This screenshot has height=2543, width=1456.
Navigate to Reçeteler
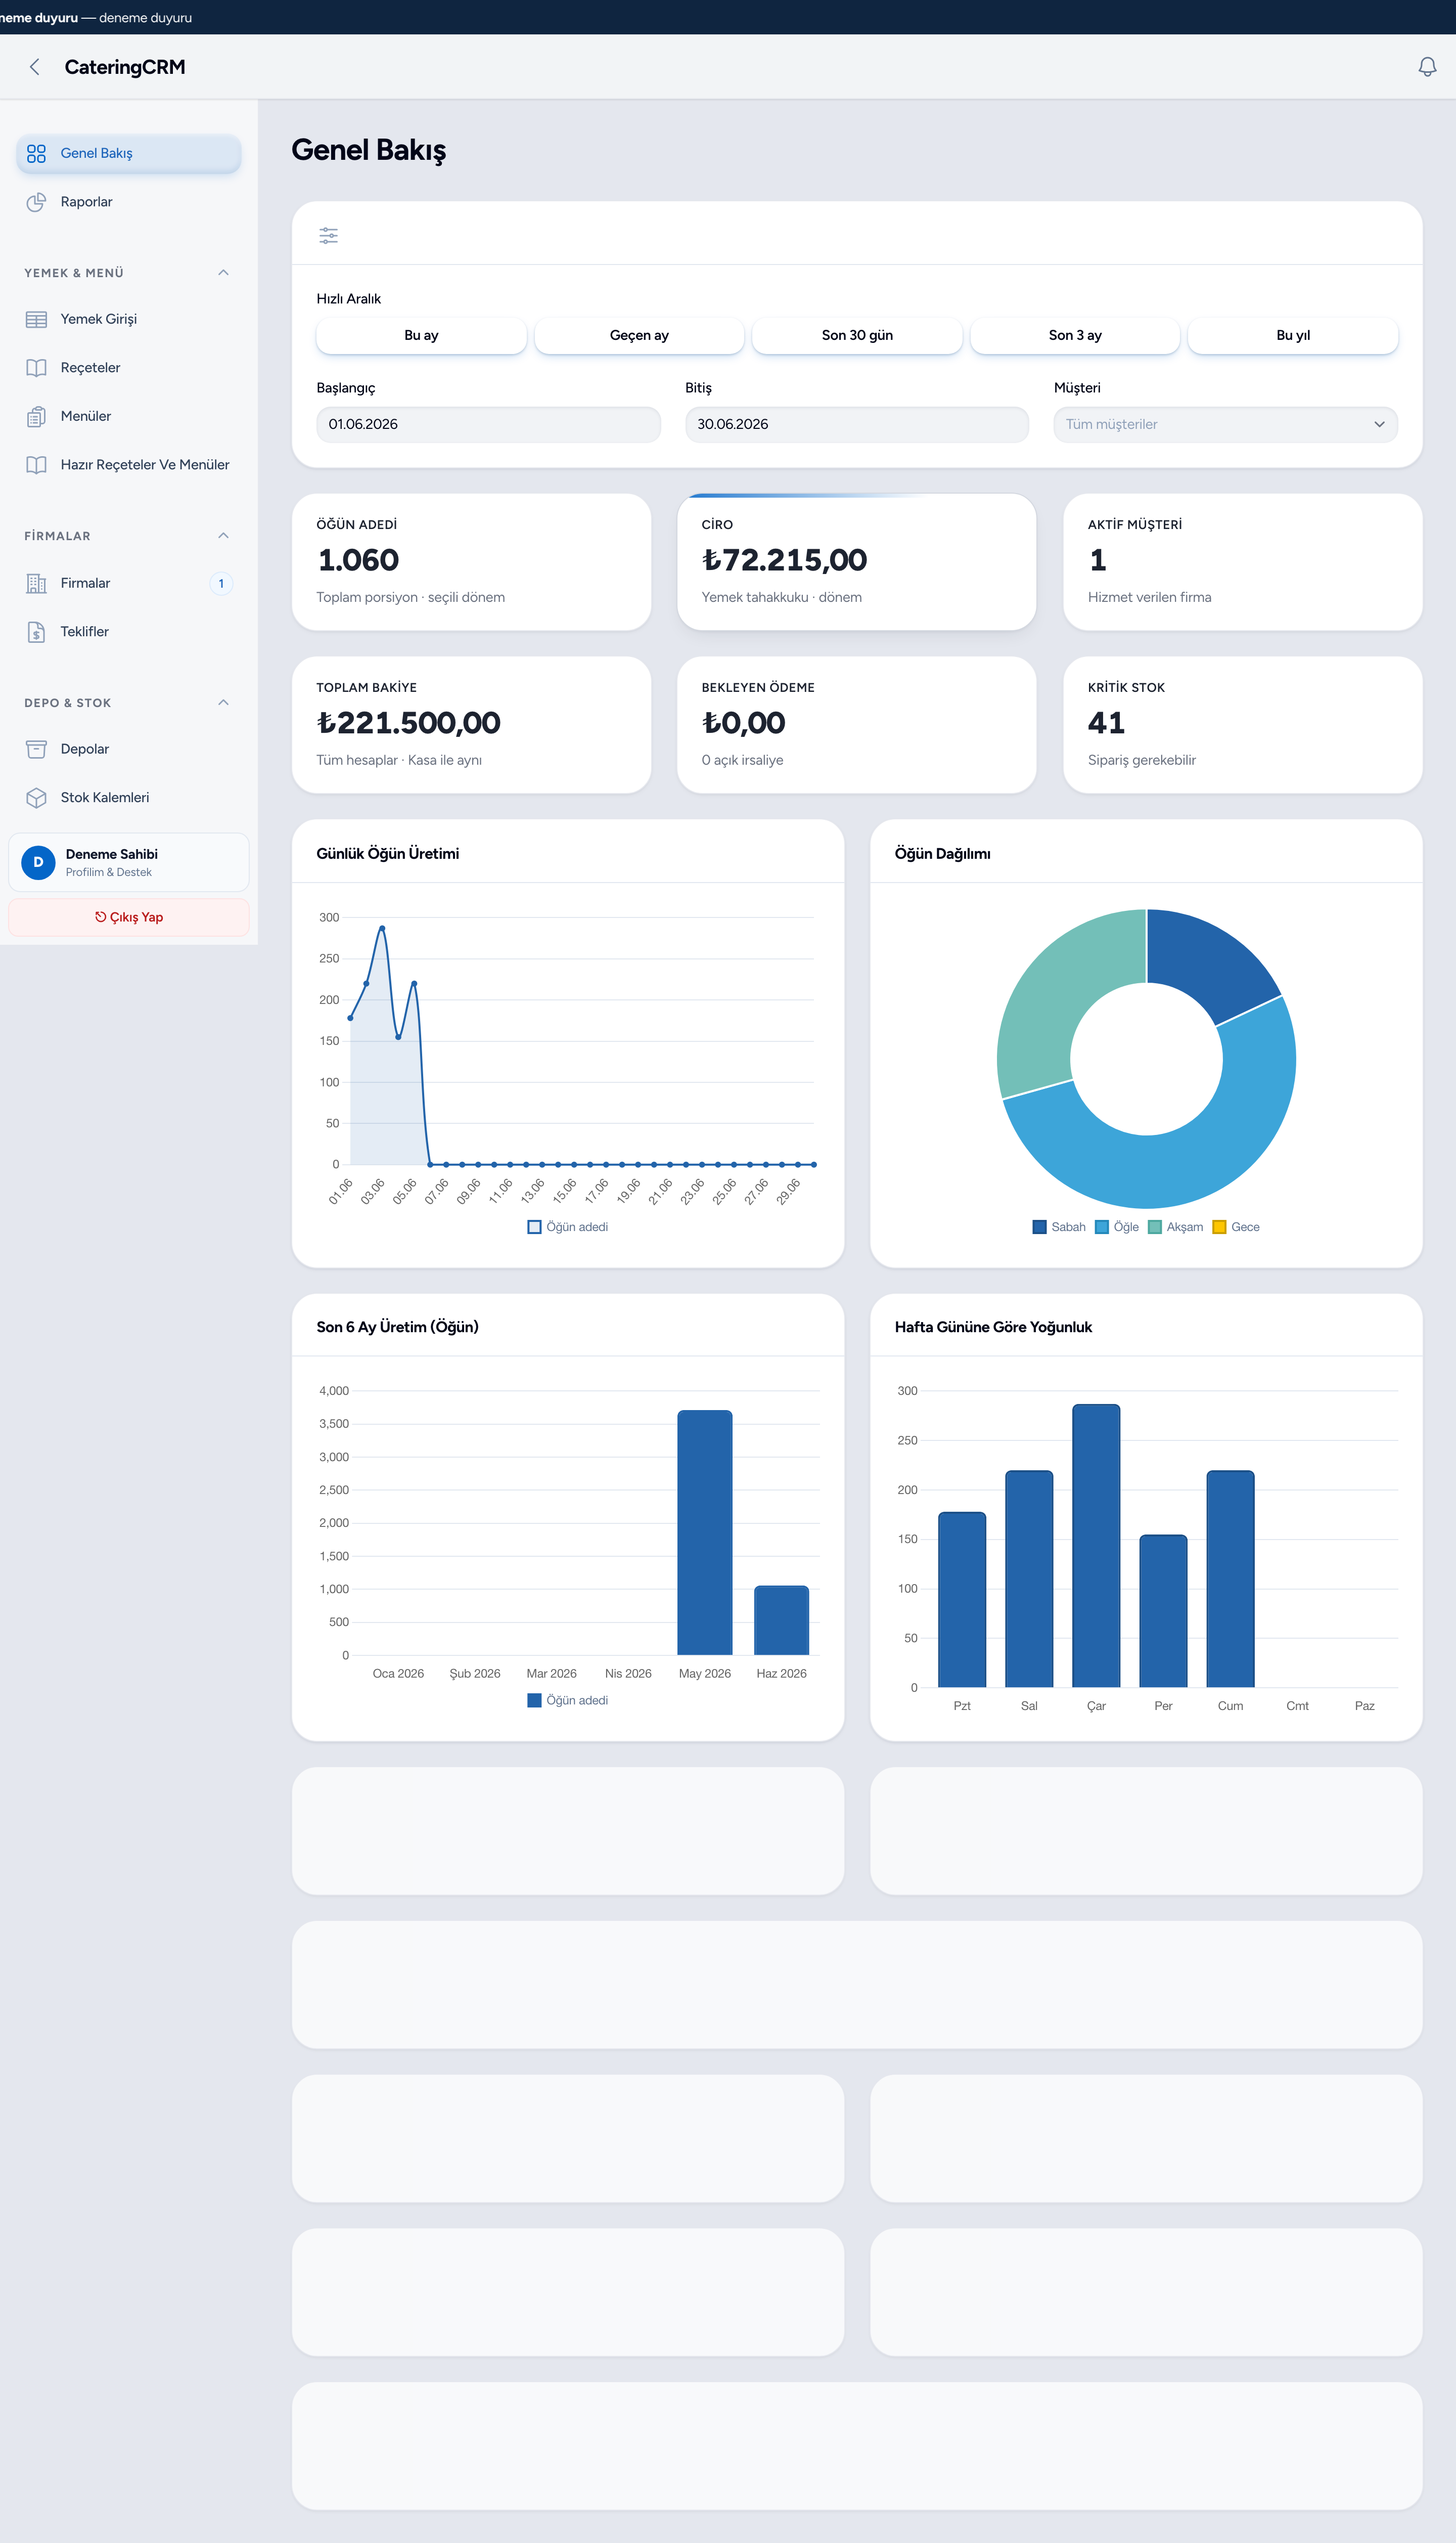129,368
